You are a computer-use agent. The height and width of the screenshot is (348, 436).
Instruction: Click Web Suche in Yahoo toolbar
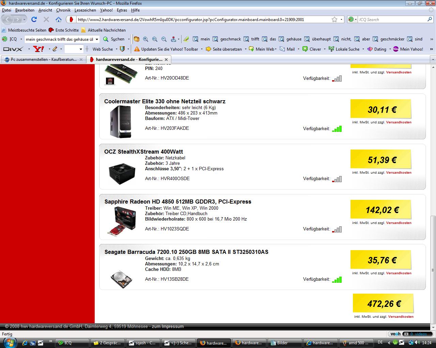click(x=103, y=49)
